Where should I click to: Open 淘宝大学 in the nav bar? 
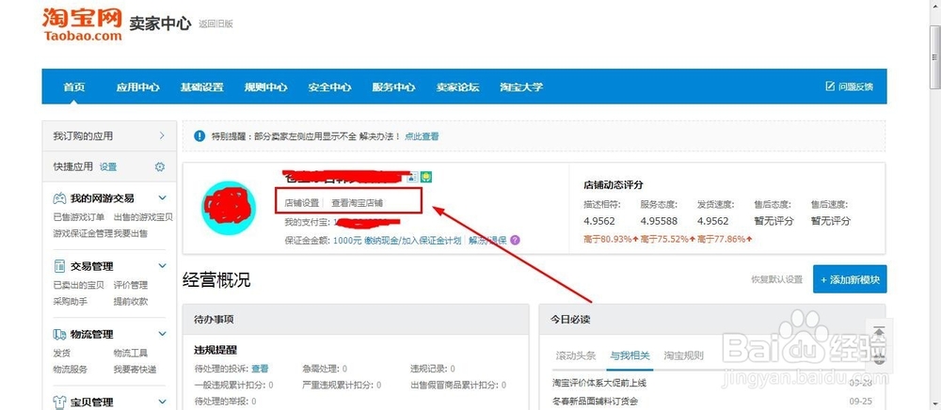click(521, 87)
